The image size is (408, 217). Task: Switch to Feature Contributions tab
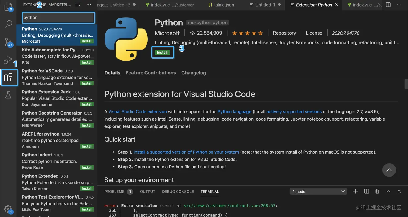(x=151, y=73)
